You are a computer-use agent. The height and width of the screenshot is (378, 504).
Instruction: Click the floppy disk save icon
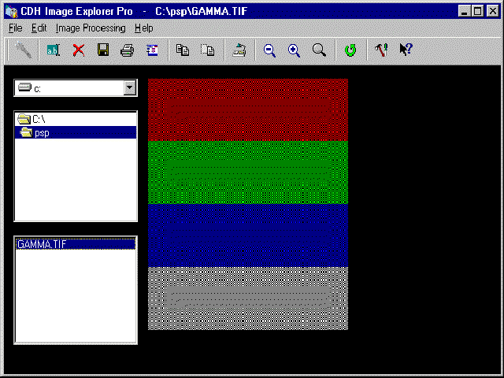pyautogui.click(x=102, y=50)
